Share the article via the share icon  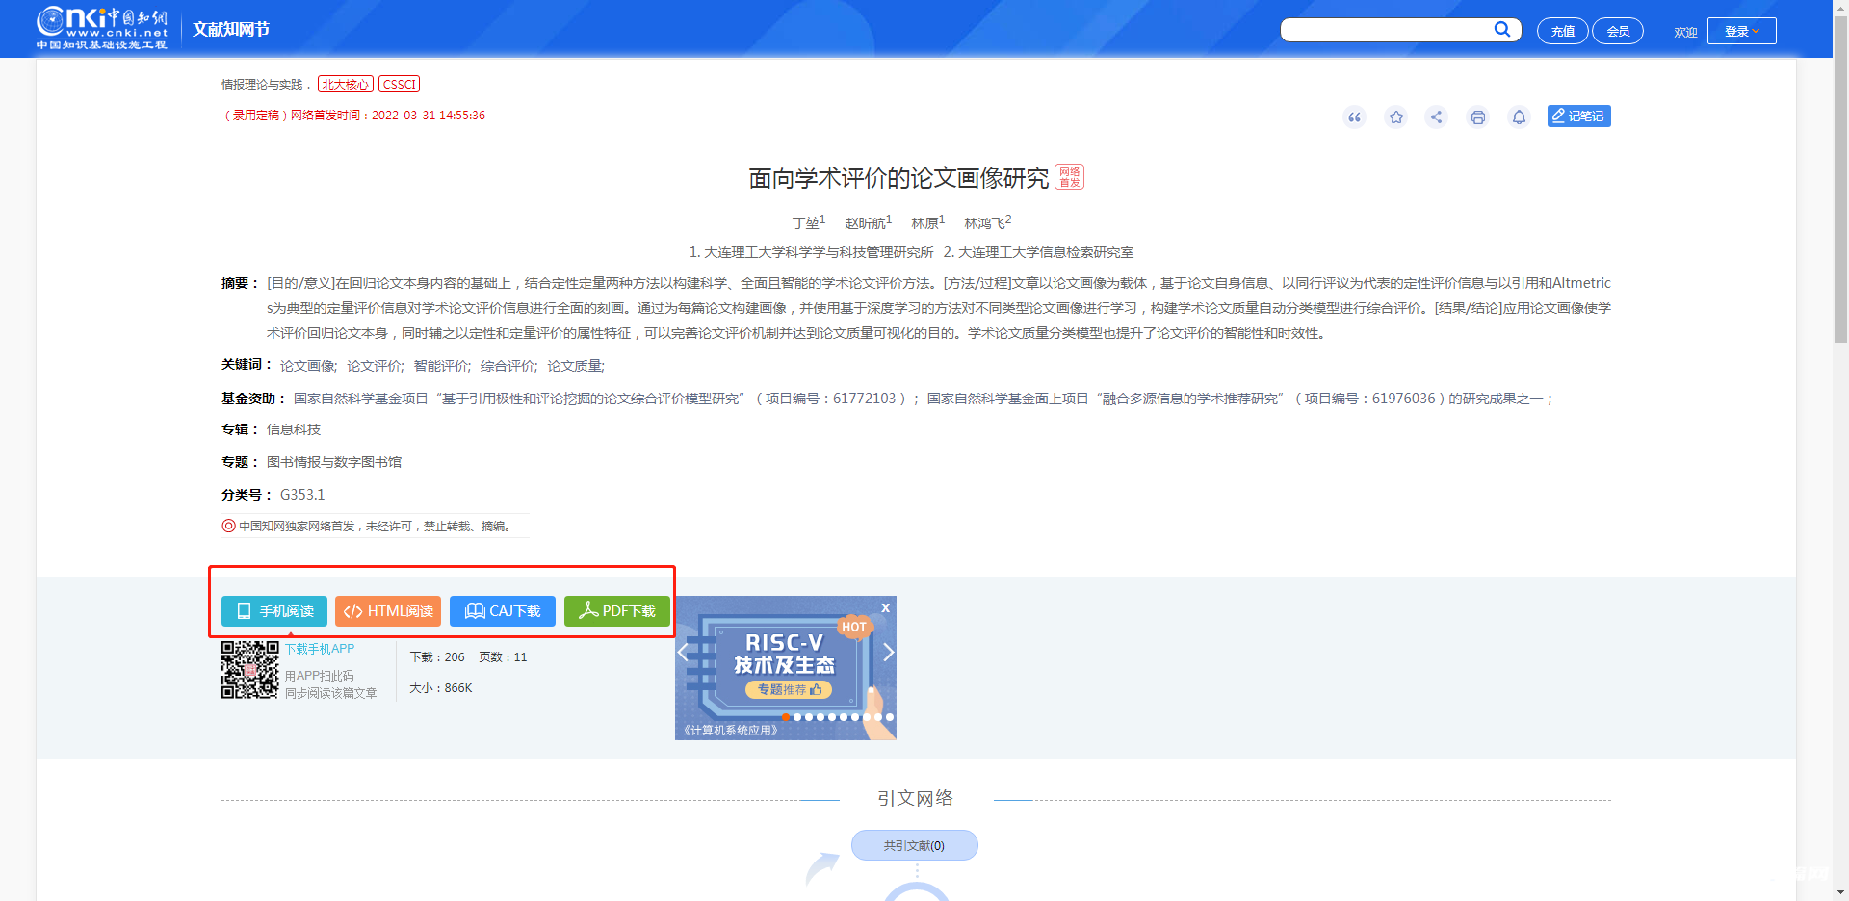[1437, 116]
